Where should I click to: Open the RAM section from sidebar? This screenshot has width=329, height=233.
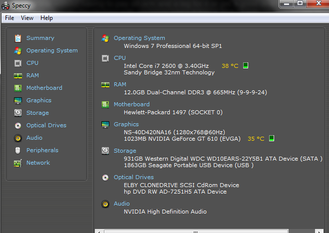tap(32, 75)
